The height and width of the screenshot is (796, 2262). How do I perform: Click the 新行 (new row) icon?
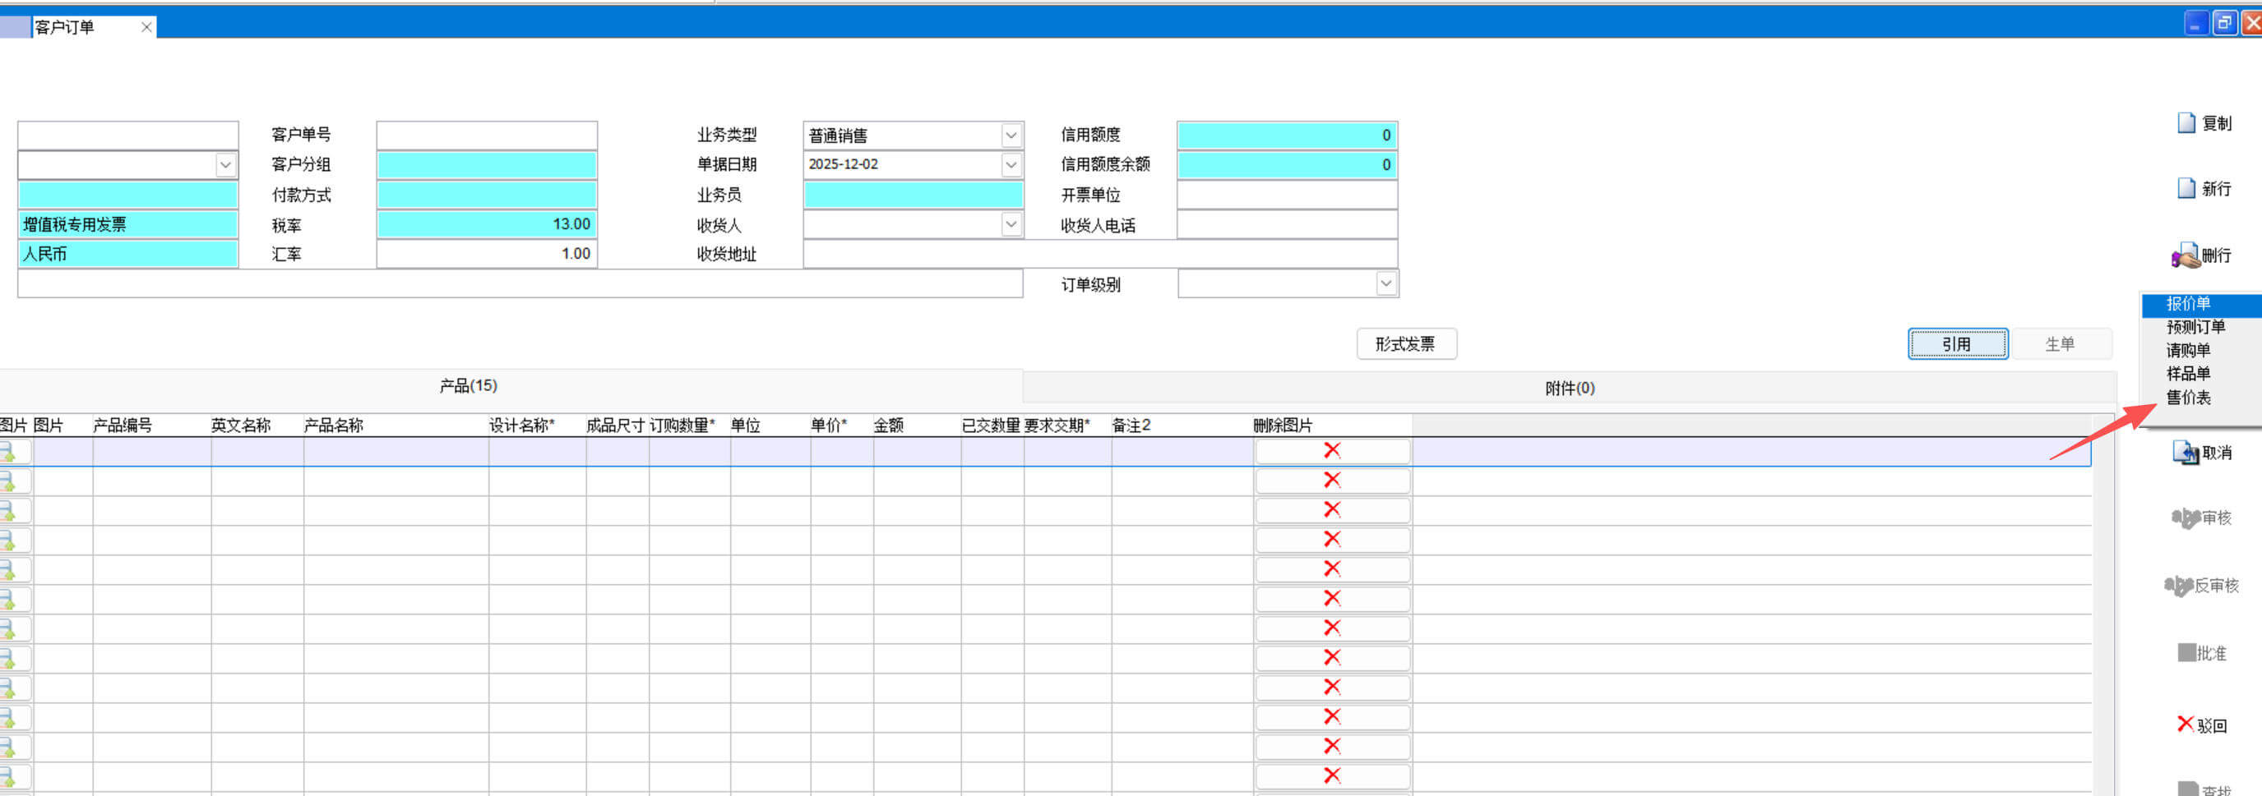[x=2186, y=189]
